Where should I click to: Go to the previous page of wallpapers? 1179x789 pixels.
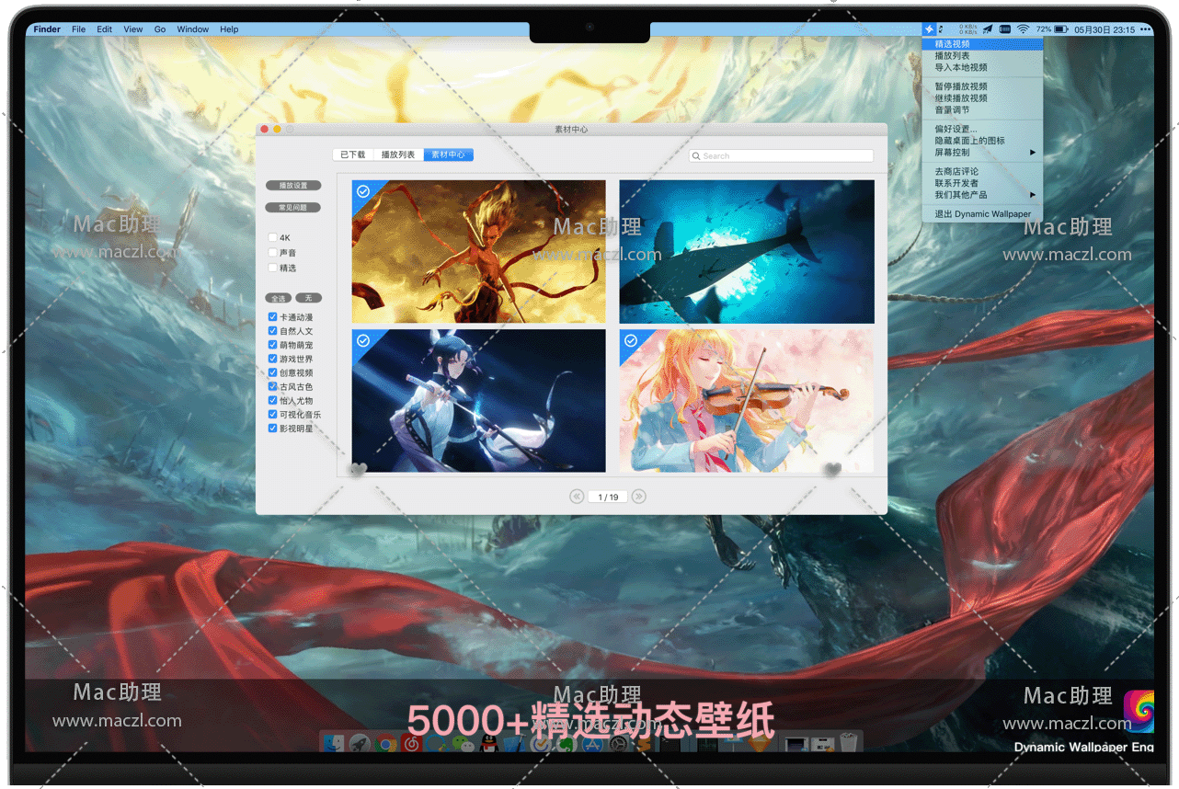pyautogui.click(x=577, y=497)
